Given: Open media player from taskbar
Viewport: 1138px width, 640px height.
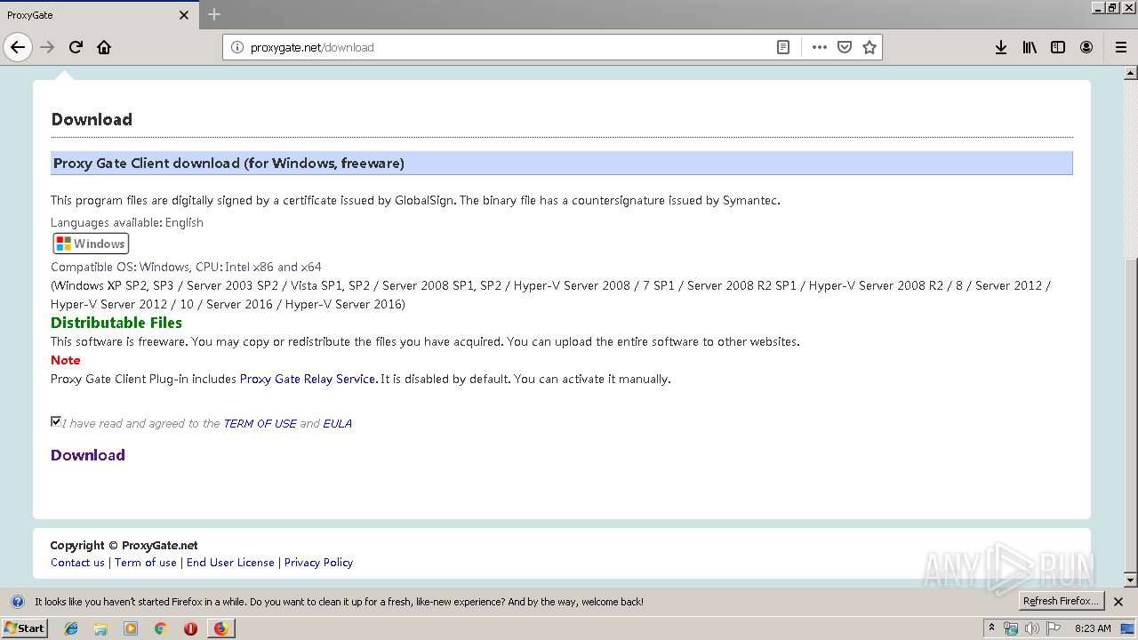Looking at the screenshot, I should click(x=131, y=628).
